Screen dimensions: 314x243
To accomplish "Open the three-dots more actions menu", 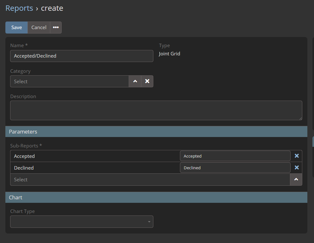I will pyautogui.click(x=56, y=28).
